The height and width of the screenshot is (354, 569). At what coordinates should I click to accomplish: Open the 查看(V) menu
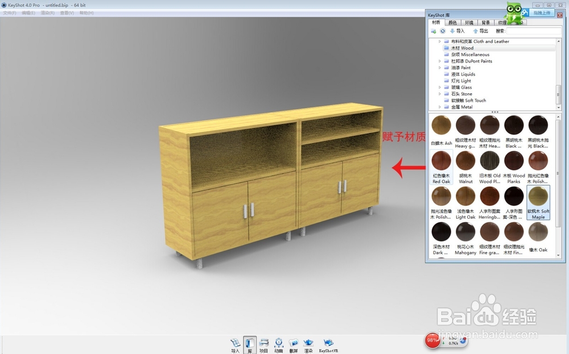click(67, 13)
